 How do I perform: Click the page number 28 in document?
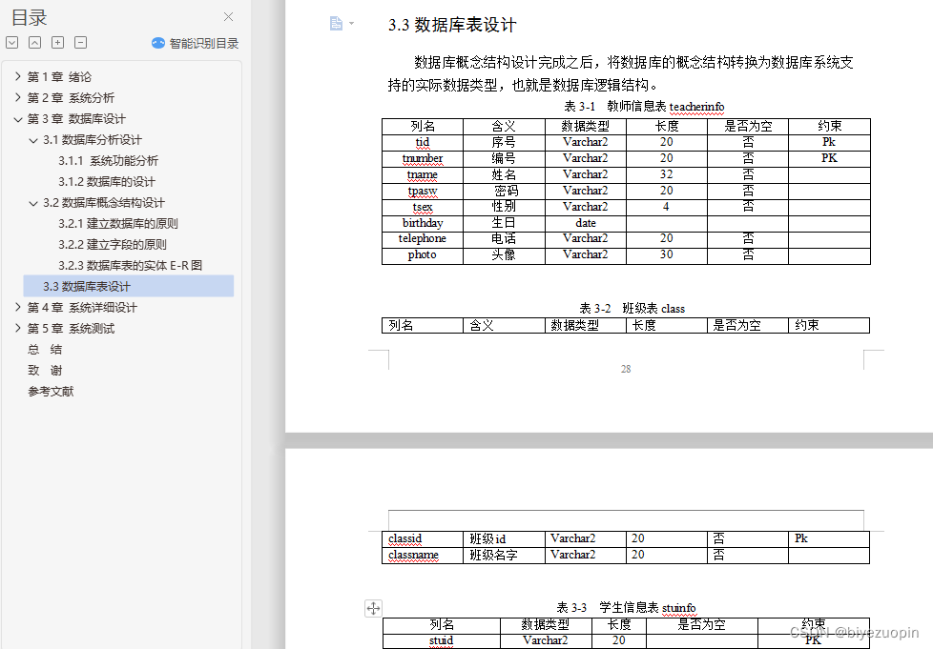point(625,369)
